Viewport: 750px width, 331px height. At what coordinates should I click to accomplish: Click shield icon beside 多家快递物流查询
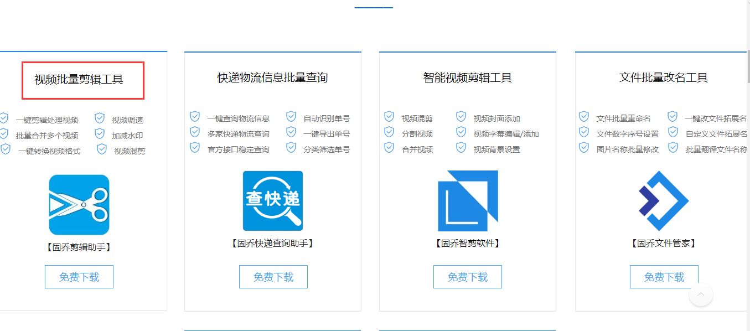click(x=195, y=132)
